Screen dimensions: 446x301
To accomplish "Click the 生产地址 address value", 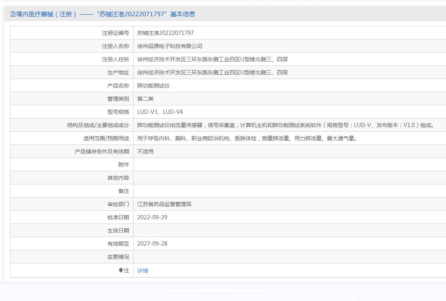I will (212, 72).
